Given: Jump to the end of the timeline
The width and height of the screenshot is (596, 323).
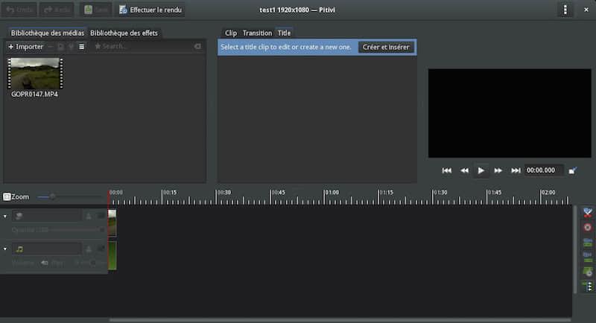Looking at the screenshot, I should [x=516, y=170].
